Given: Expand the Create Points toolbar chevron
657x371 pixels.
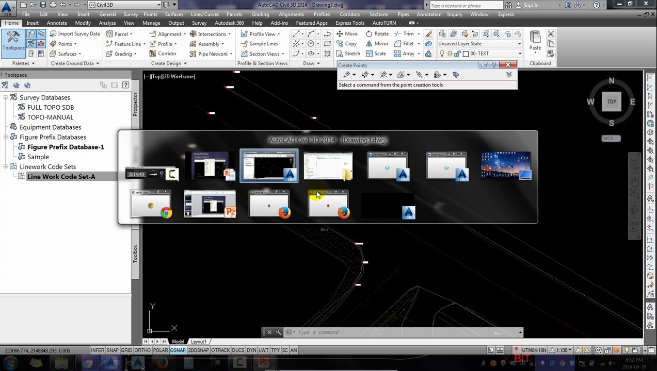Looking at the screenshot, I should (x=509, y=75).
